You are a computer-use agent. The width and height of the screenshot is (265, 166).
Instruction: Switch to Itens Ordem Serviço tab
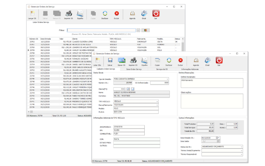pos(134,69)
